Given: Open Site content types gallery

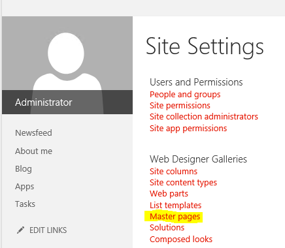Looking at the screenshot, I should click(x=183, y=183).
